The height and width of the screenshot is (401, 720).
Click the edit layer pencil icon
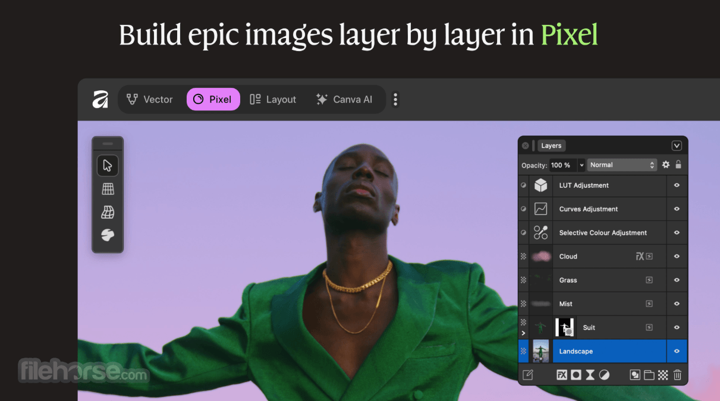click(x=527, y=375)
